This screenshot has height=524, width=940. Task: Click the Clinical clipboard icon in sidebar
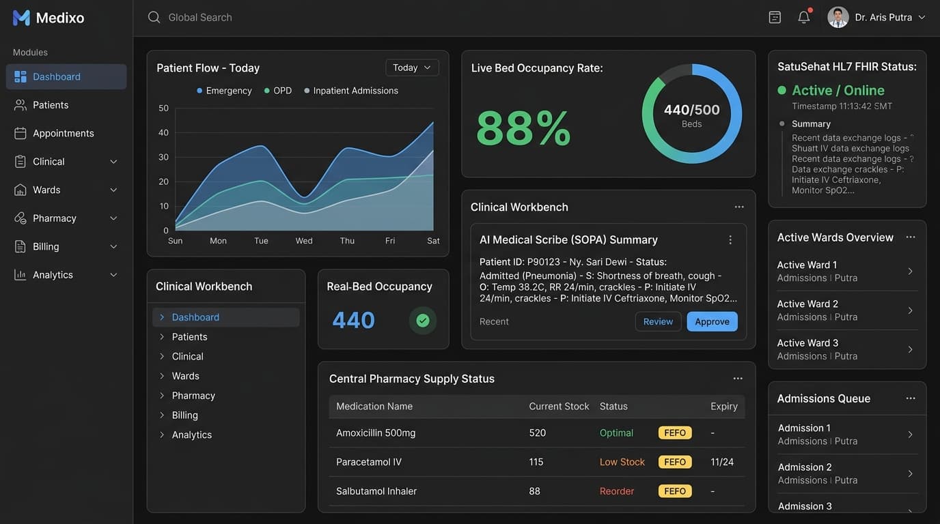click(20, 162)
